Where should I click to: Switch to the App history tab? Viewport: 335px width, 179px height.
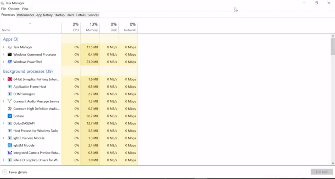pos(44,15)
